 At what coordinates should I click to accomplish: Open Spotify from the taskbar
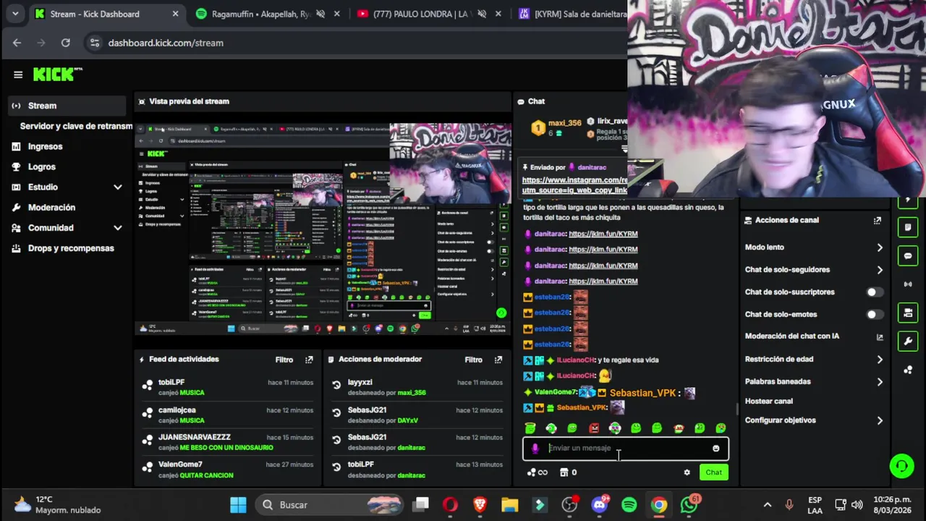629,504
